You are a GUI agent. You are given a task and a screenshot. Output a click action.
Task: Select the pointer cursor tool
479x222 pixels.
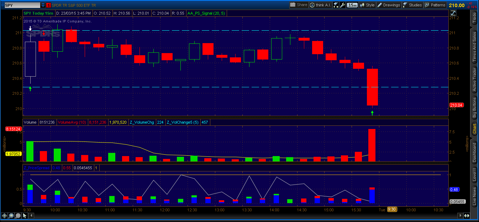[x=25, y=216]
